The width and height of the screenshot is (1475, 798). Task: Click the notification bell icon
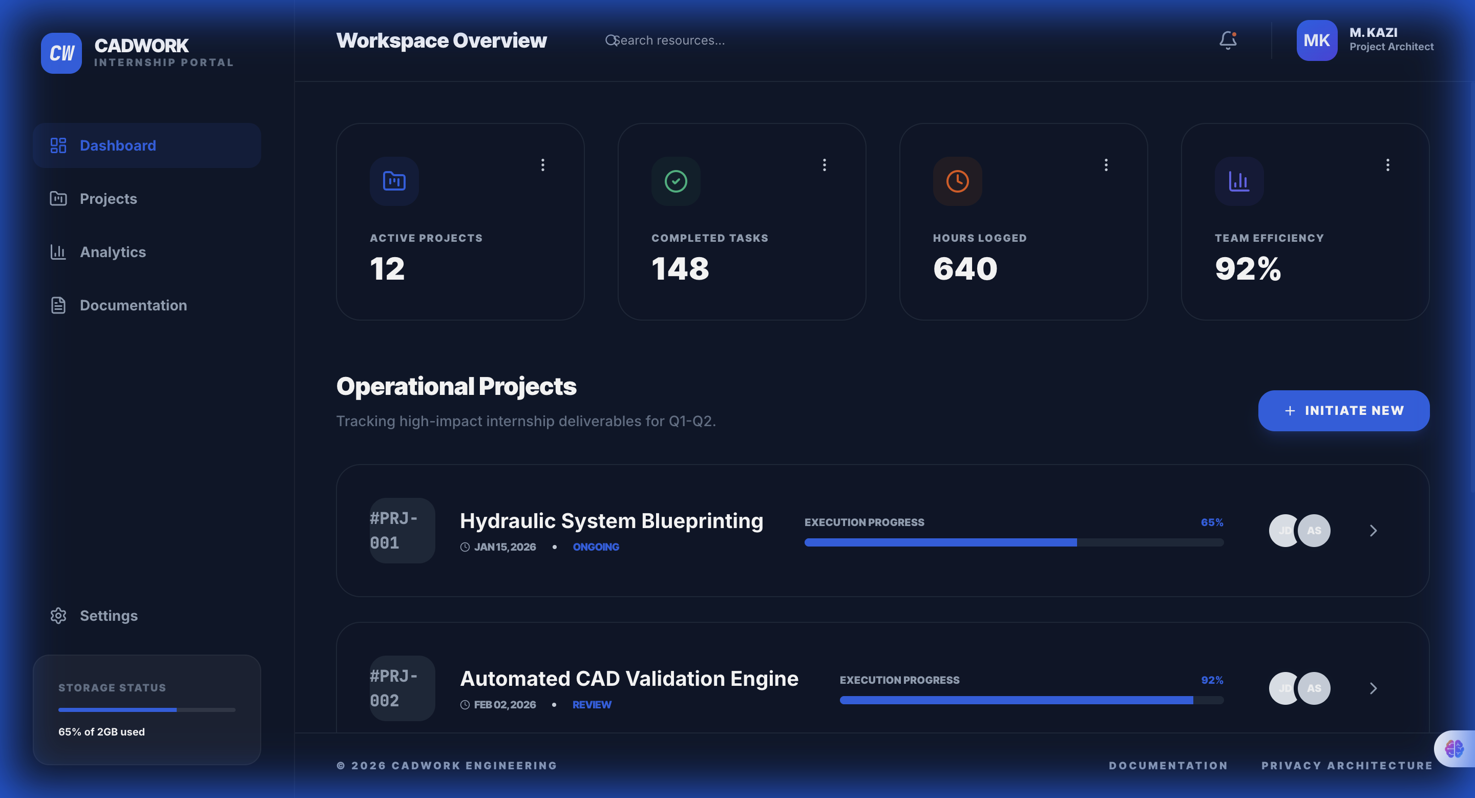(x=1228, y=39)
